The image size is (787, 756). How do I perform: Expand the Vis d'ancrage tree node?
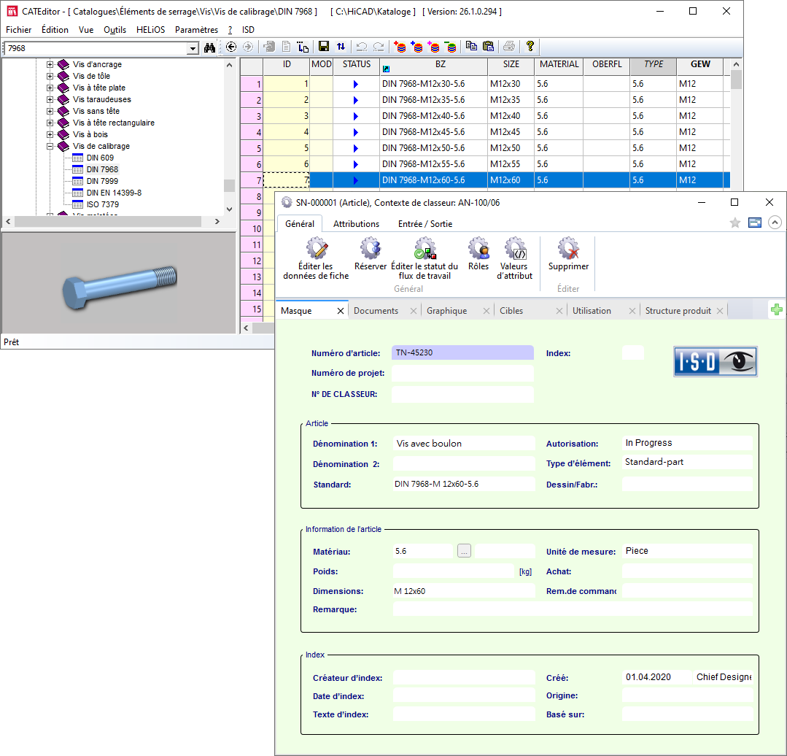pos(50,64)
